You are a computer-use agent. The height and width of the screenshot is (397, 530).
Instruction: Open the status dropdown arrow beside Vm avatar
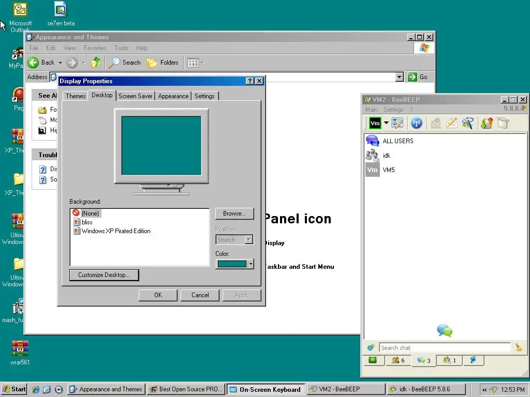[386, 123]
